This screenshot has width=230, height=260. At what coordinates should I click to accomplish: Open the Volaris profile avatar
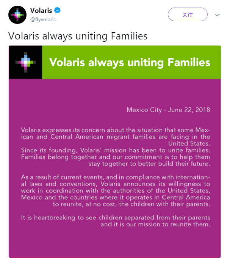17,15
